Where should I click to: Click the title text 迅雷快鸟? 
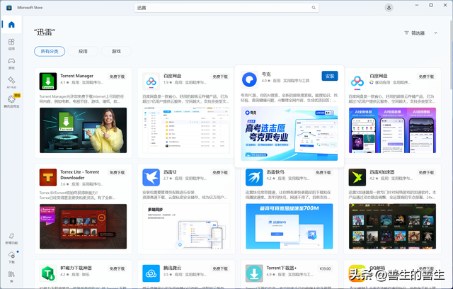pos(275,172)
